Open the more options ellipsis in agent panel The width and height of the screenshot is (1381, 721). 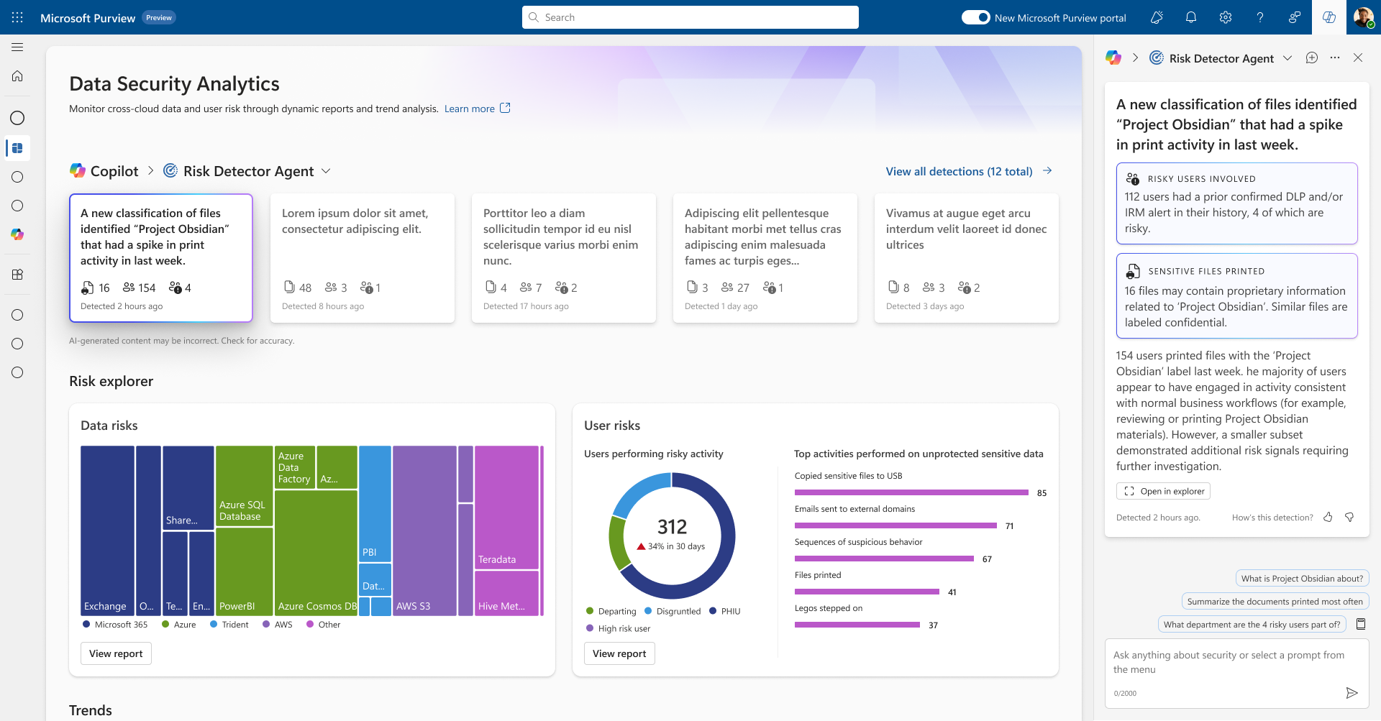tap(1335, 58)
